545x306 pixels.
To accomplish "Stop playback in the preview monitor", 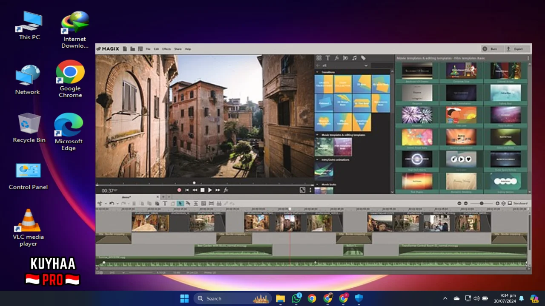I will pyautogui.click(x=202, y=190).
